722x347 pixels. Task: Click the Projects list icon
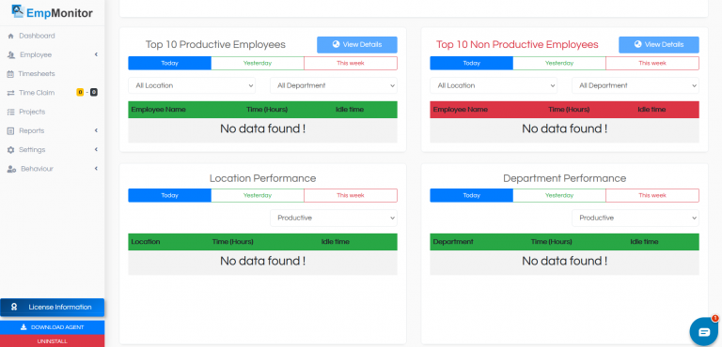click(x=11, y=112)
